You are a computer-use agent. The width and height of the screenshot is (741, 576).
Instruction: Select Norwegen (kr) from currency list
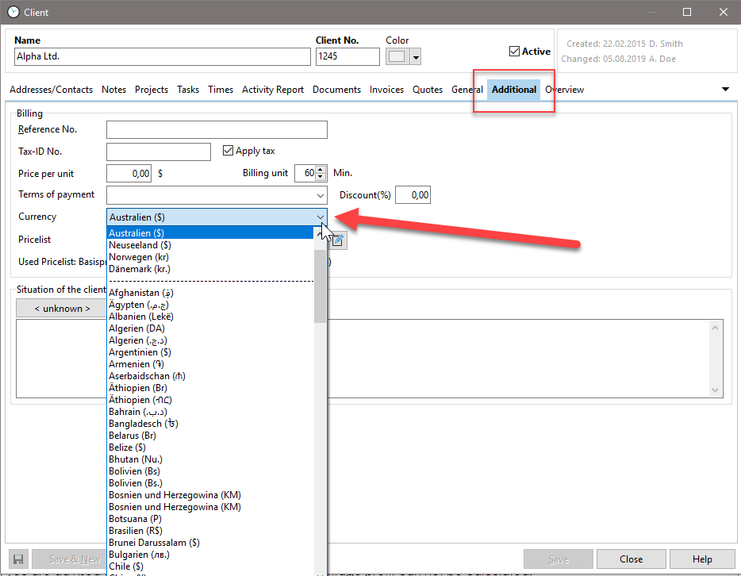(x=139, y=257)
